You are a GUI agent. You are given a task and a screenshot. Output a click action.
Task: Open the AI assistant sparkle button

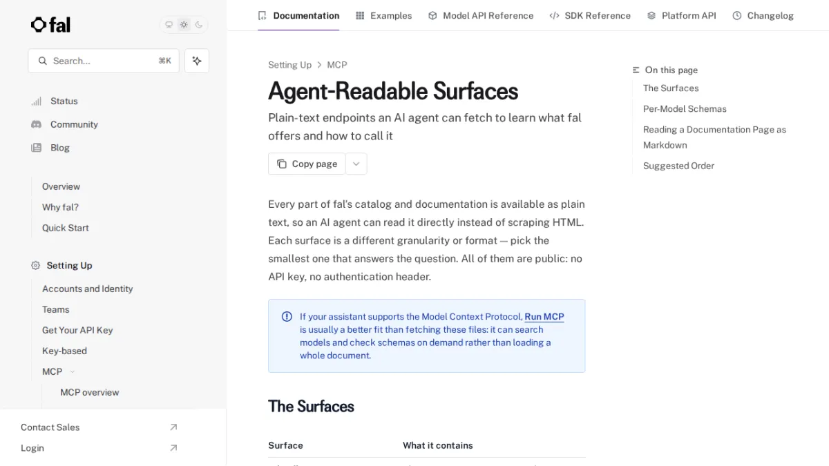click(197, 61)
